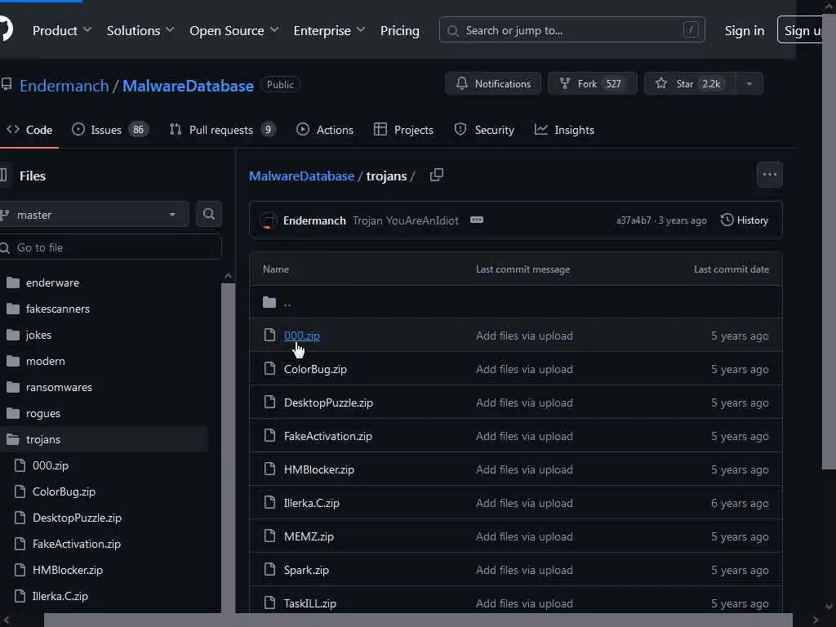
Task: Click the file icon beside MEMZ.zip
Action: click(x=269, y=536)
